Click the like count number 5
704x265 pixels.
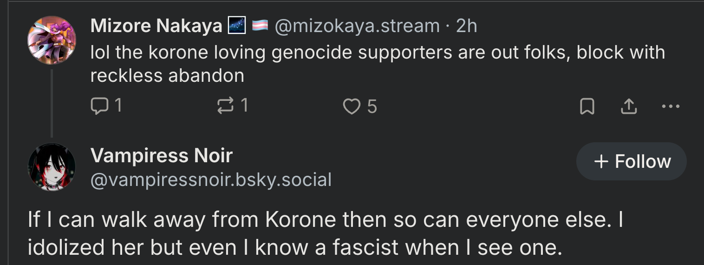click(x=372, y=107)
